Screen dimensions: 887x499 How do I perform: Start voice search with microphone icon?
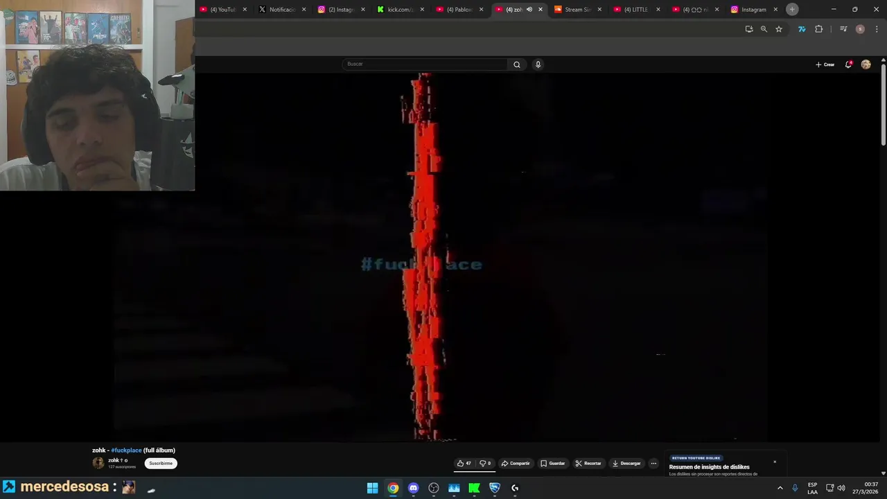pos(538,64)
